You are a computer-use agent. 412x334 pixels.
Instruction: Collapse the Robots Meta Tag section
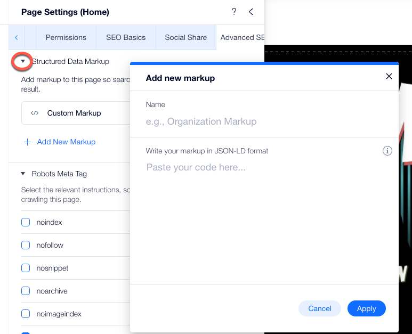[x=23, y=174]
